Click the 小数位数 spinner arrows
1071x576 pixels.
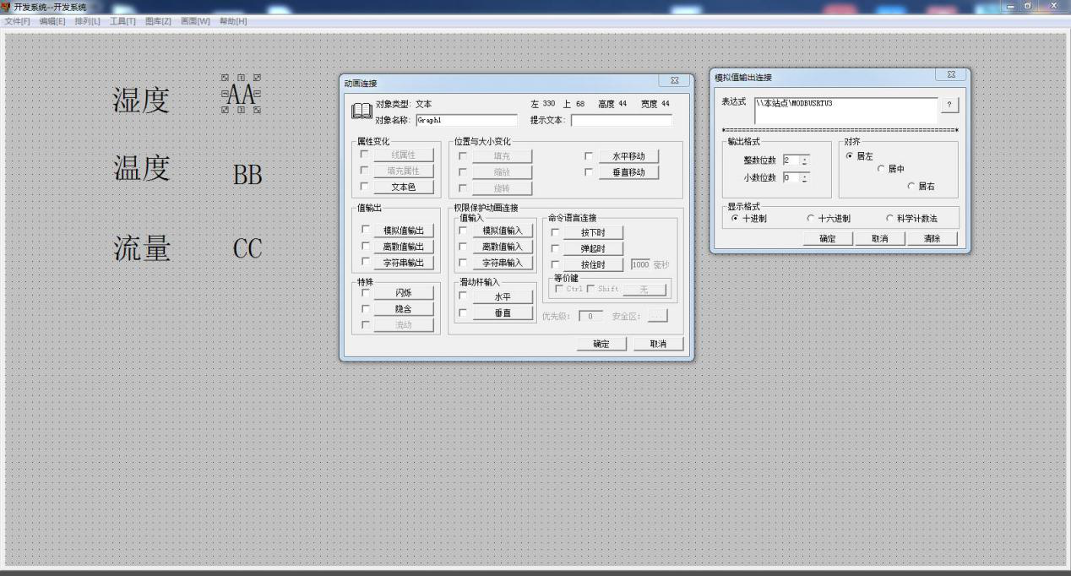pos(805,177)
